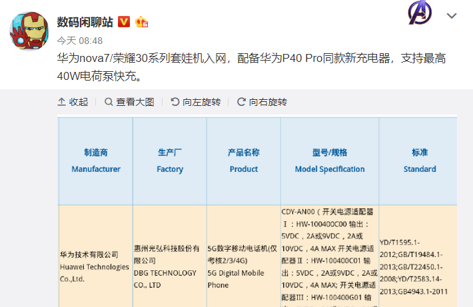Rotate the image right with 向右旋转
This screenshot has width=473, height=307.
(x=262, y=102)
